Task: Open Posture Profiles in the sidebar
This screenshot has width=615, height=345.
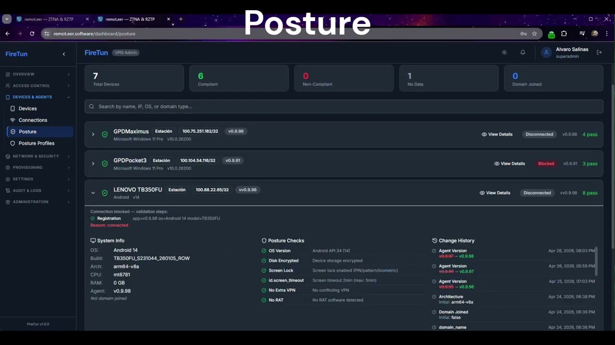Action: (37, 143)
